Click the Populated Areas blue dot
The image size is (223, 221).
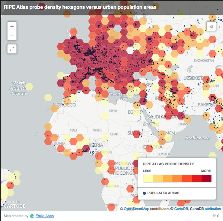tap(144, 193)
